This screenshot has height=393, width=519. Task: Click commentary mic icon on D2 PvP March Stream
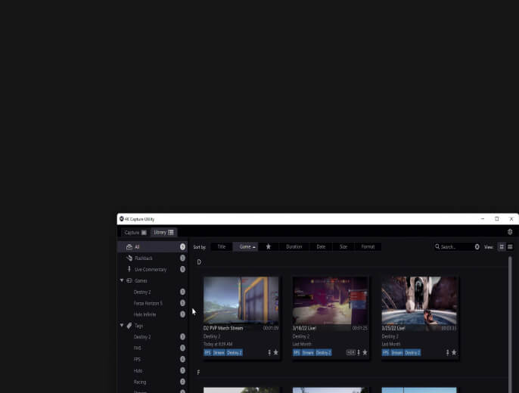point(269,353)
